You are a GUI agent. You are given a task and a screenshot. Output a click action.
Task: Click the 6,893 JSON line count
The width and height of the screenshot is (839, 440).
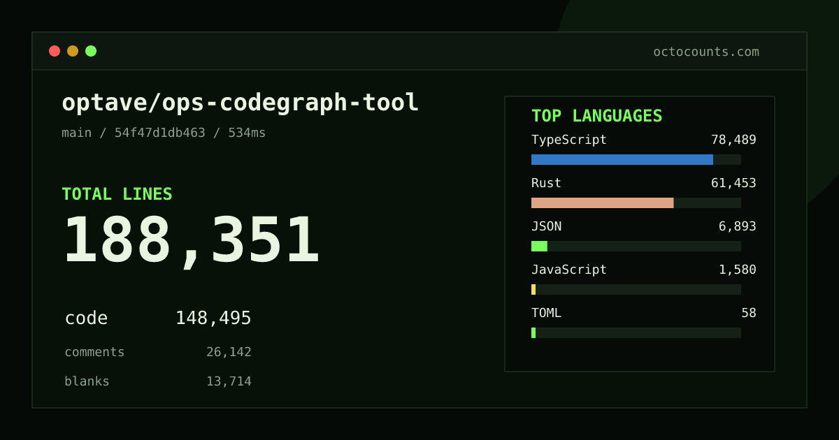pyautogui.click(x=738, y=226)
